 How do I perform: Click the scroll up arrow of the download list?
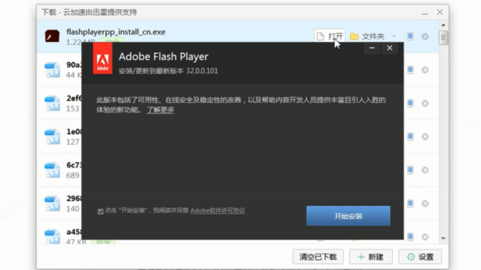[x=443, y=25]
